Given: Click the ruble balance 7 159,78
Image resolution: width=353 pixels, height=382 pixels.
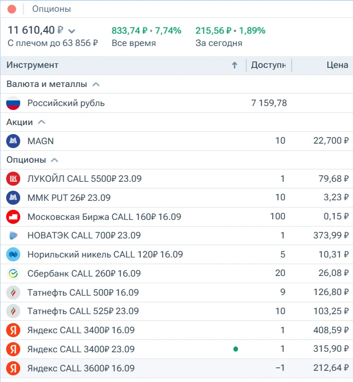Looking at the screenshot, I should [269, 103].
